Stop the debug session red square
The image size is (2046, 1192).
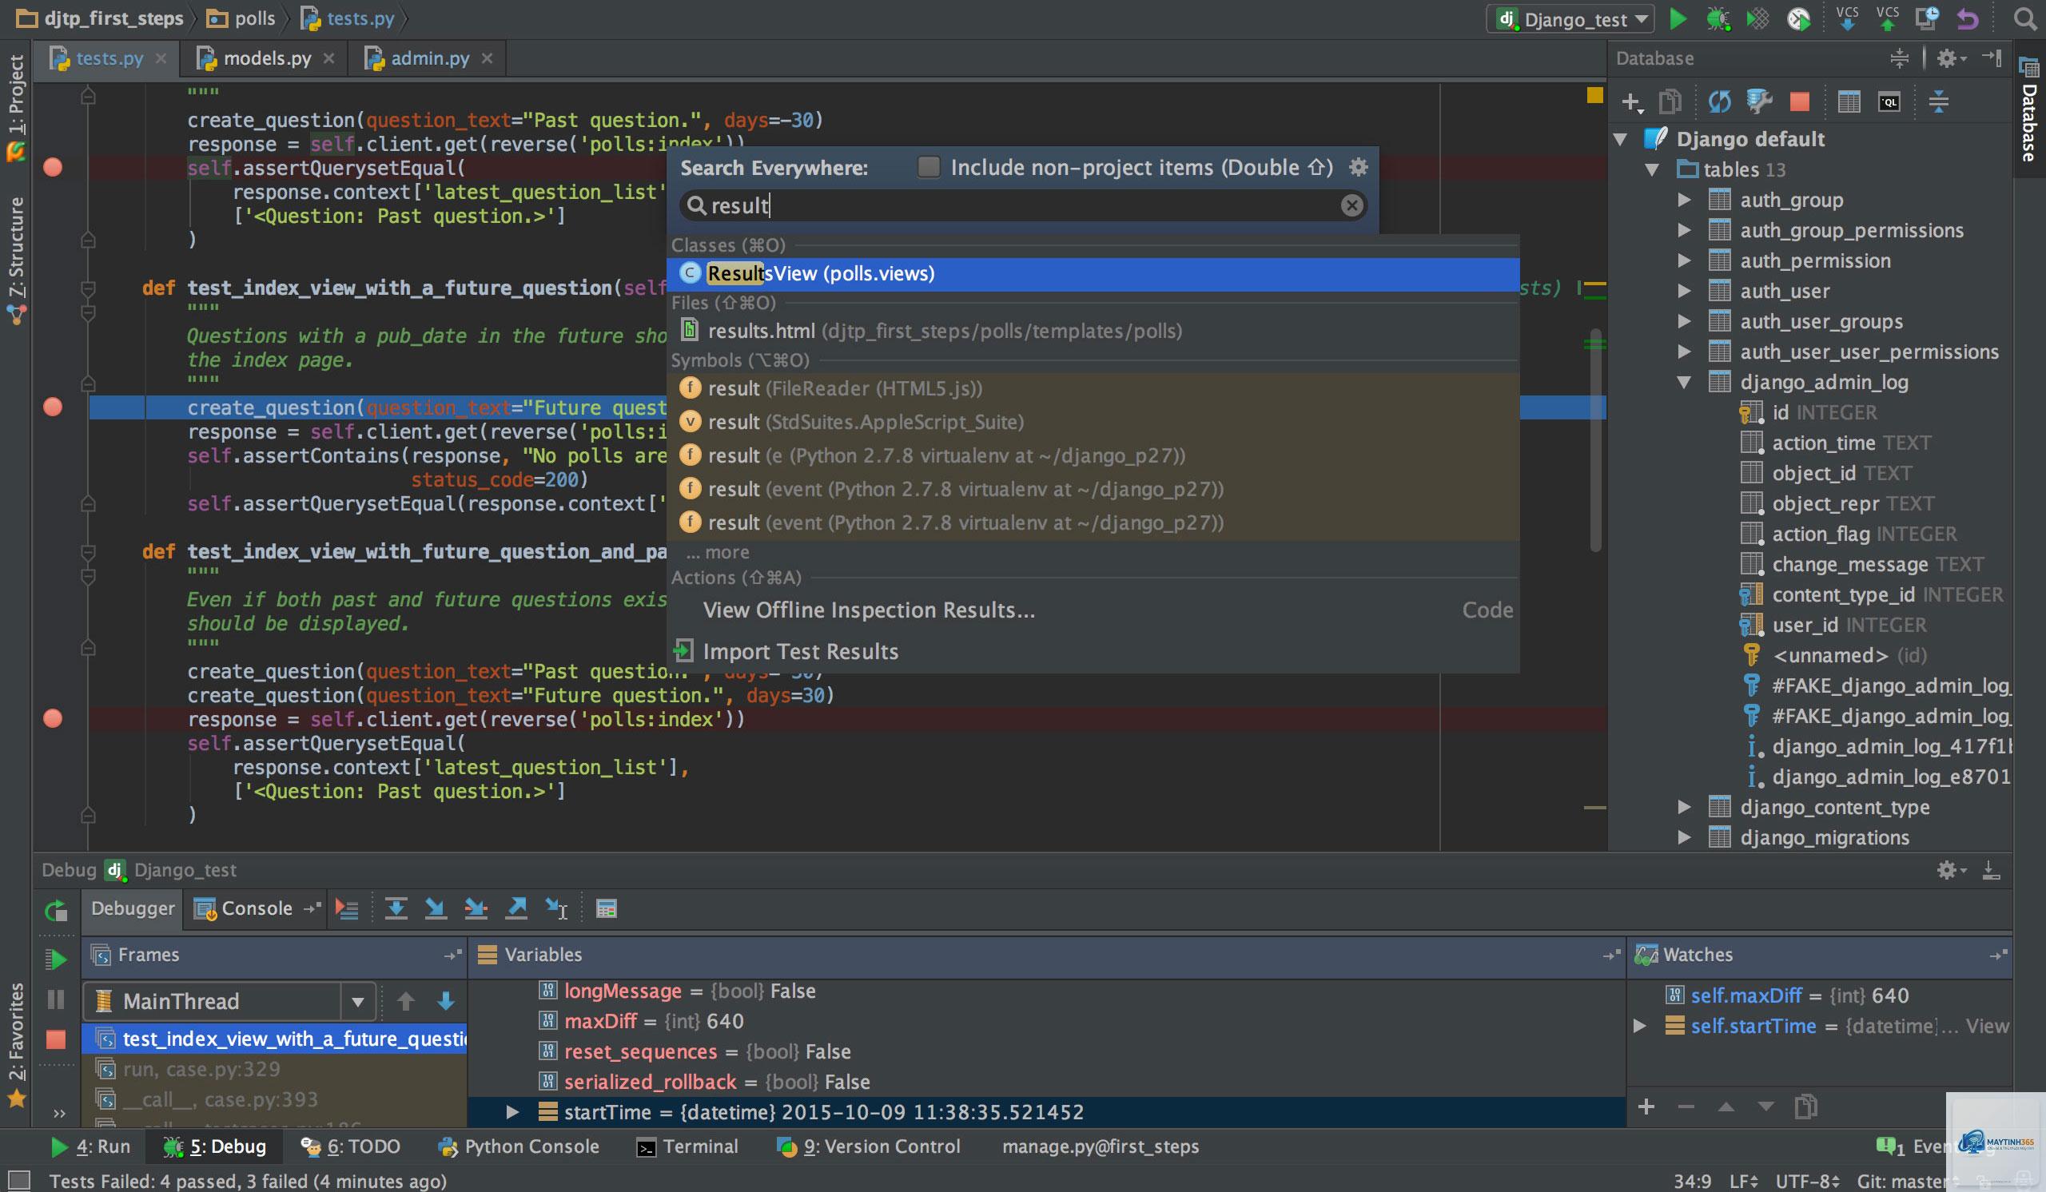(x=55, y=1039)
